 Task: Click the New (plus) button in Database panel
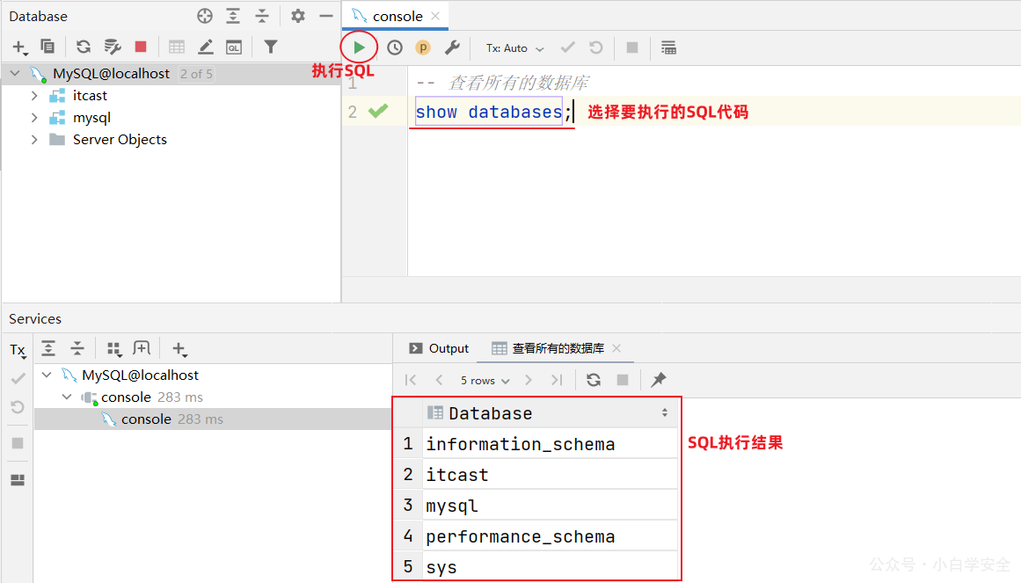(18, 47)
